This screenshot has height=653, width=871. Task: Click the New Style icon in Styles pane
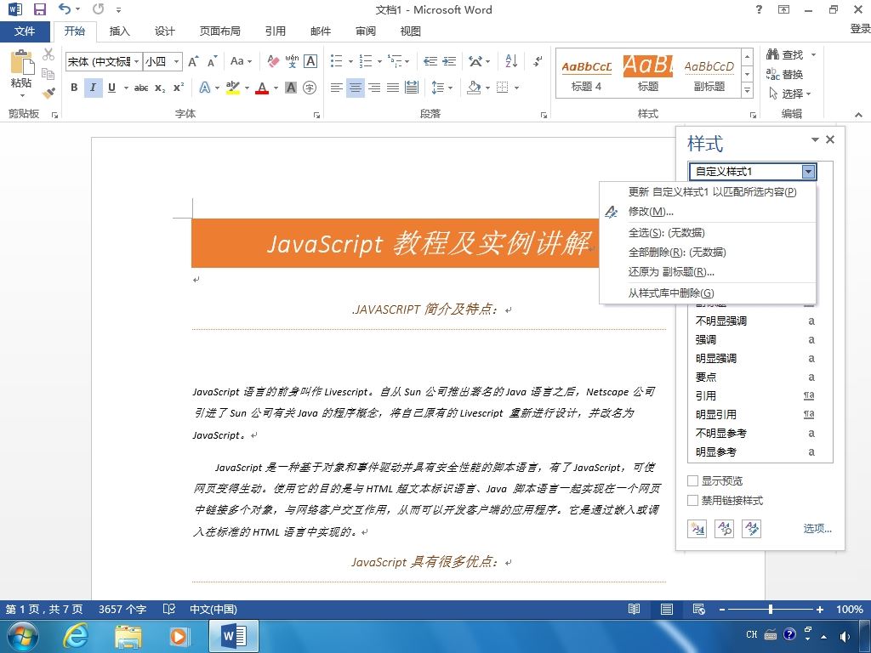697,529
